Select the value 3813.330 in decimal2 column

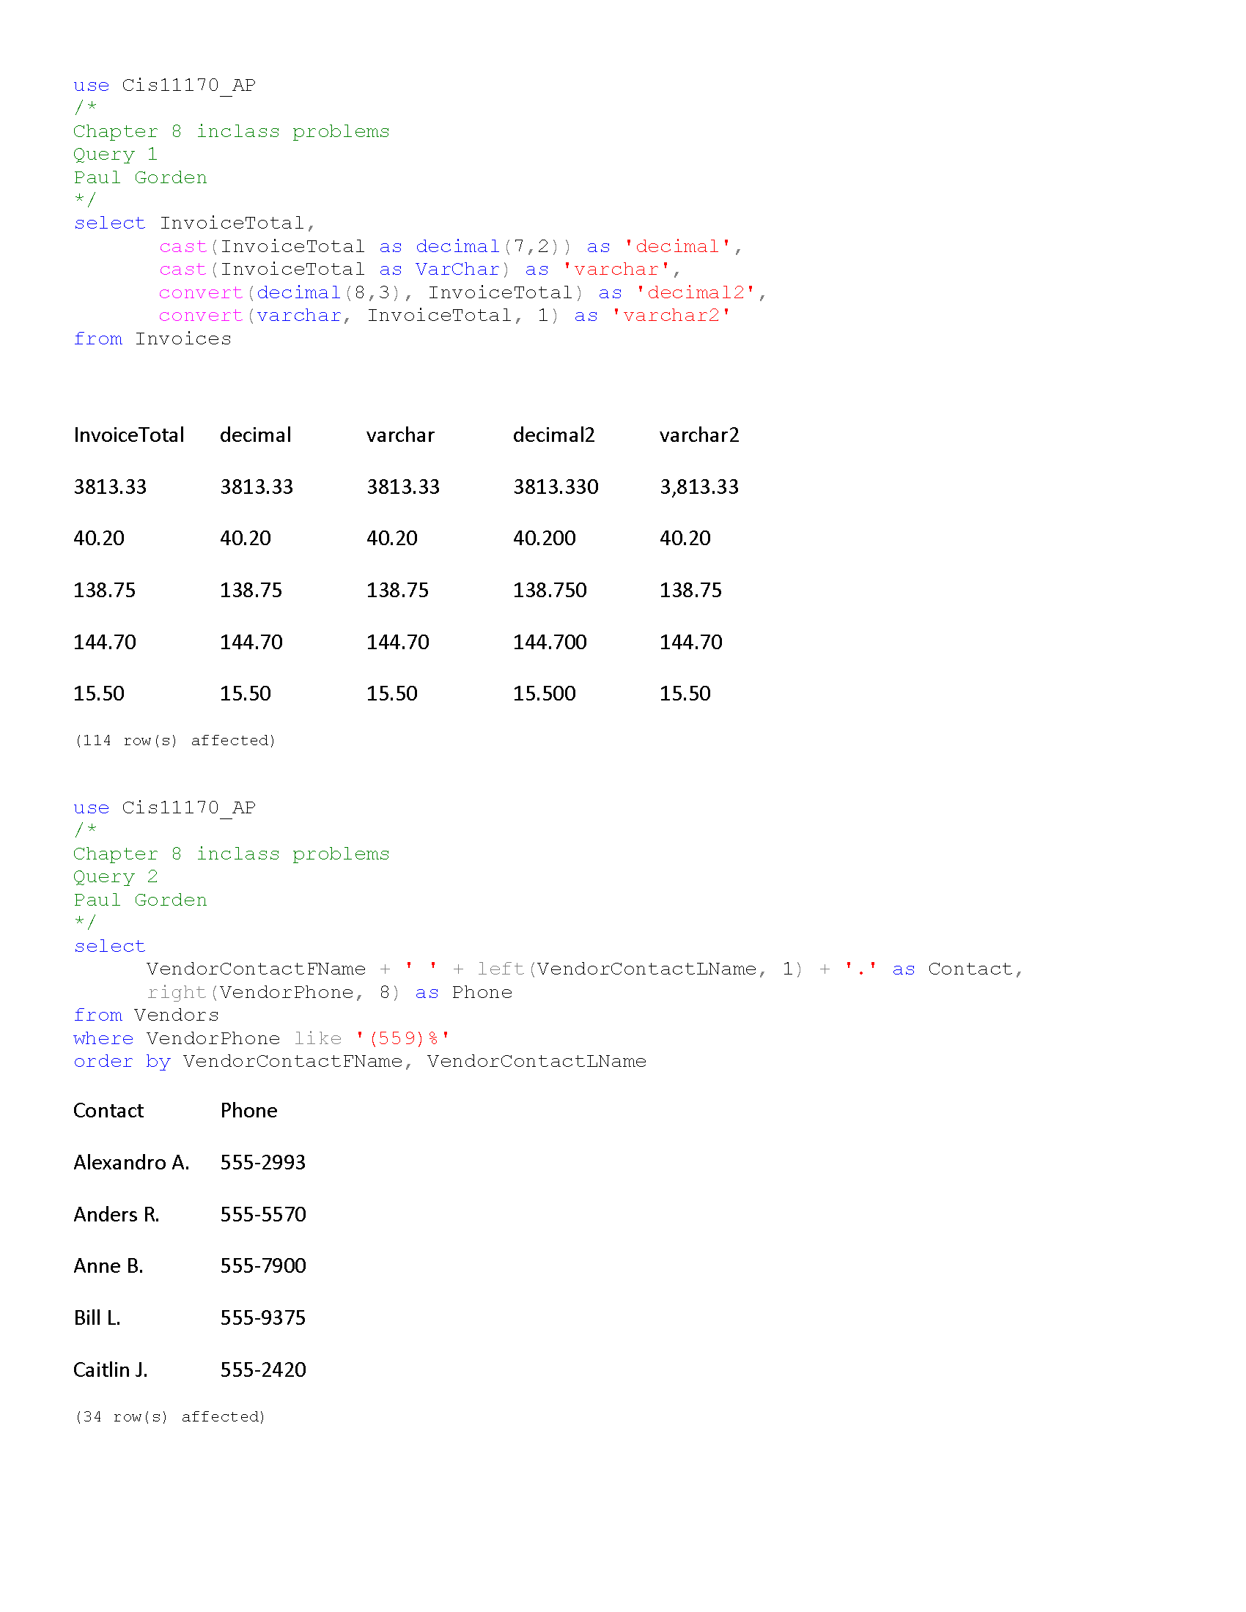pos(556,487)
